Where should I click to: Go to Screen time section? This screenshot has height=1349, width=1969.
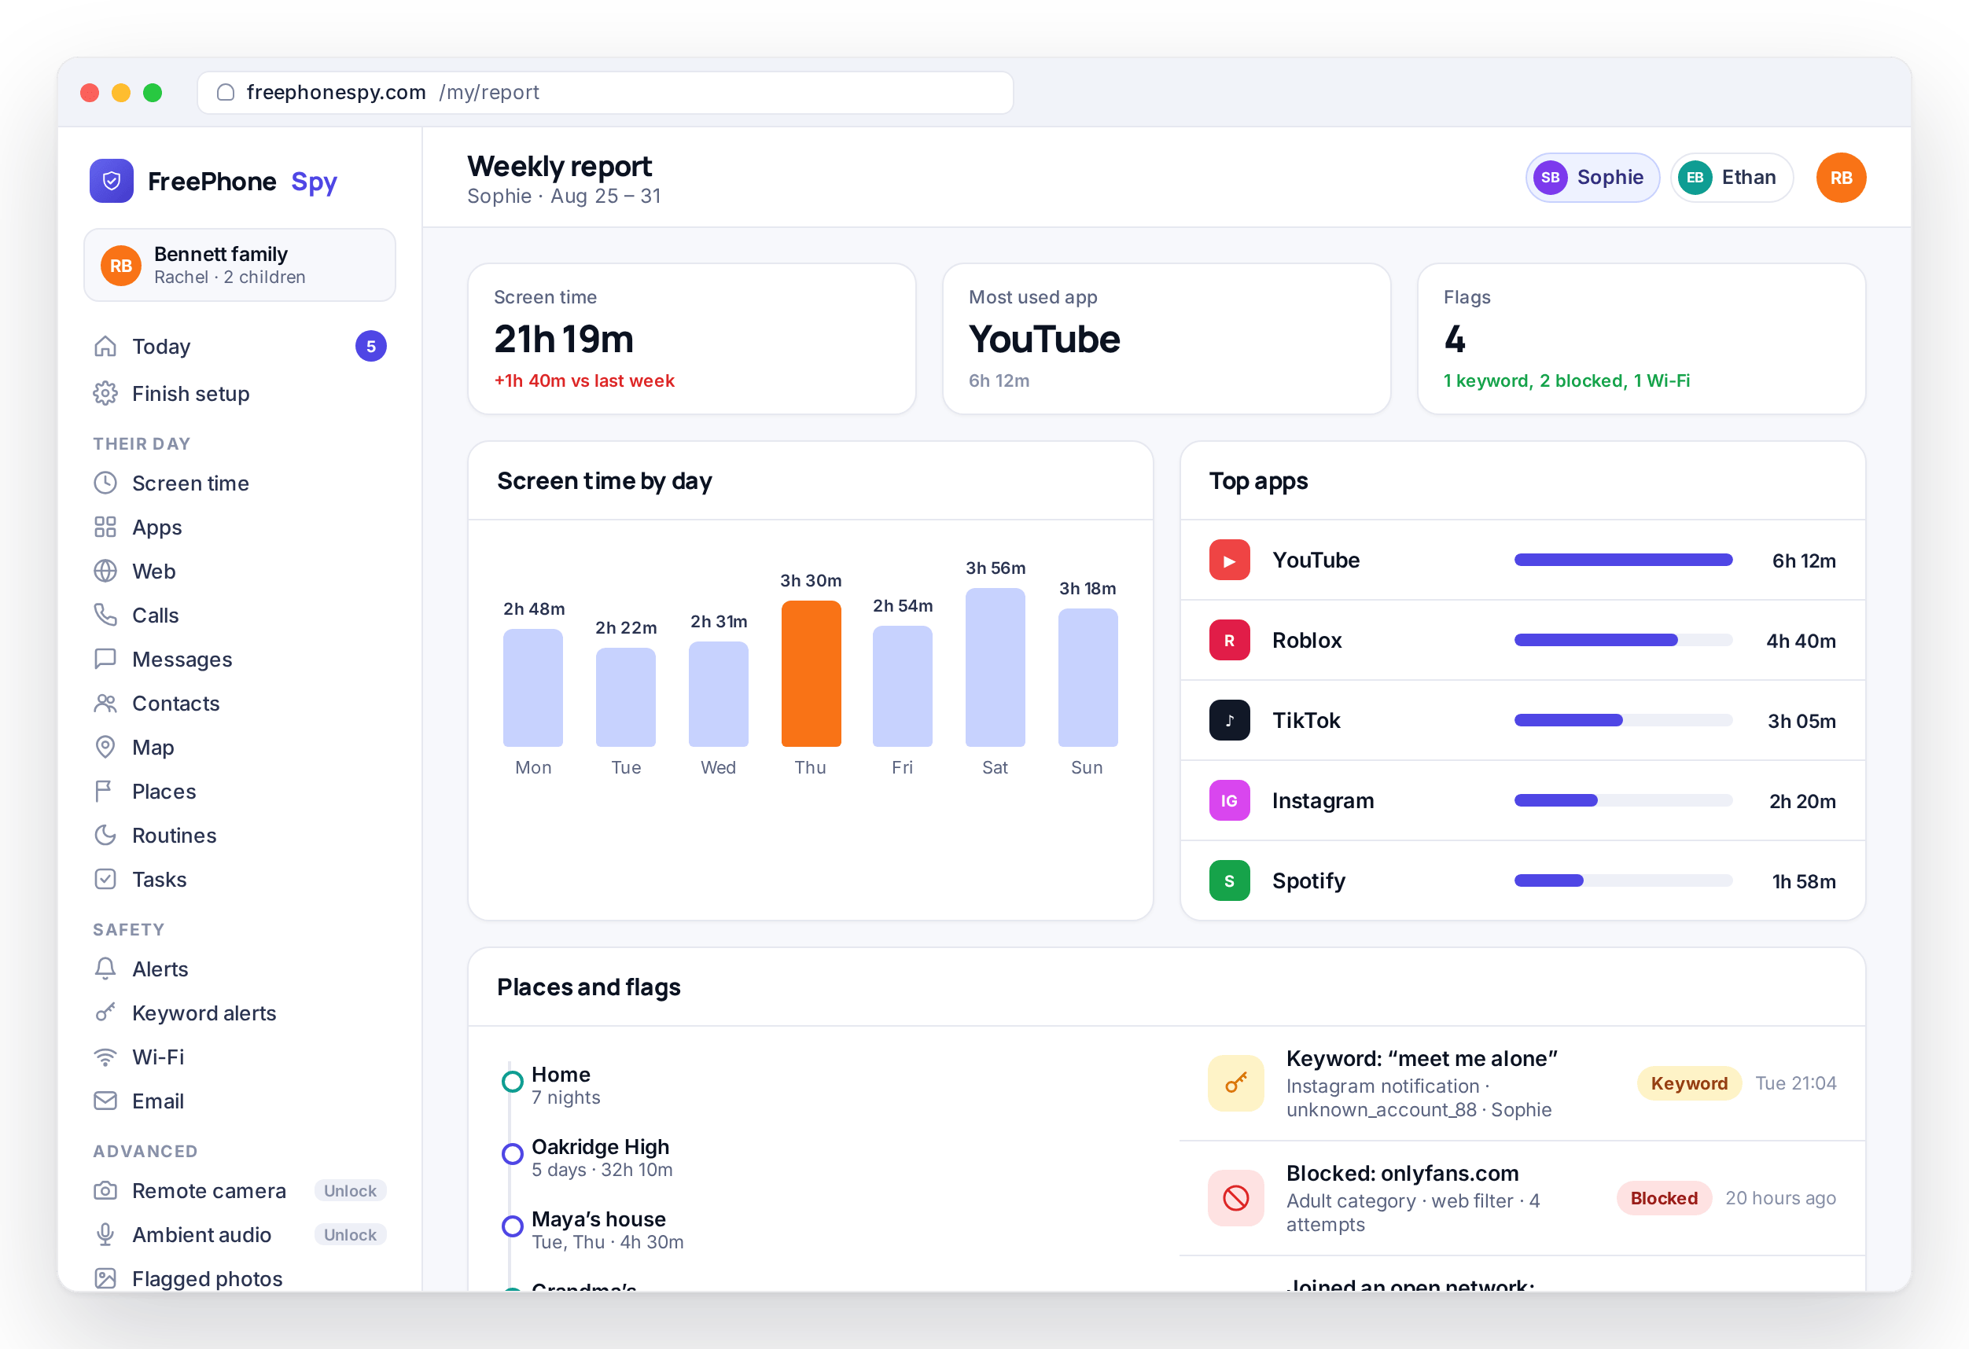(240, 483)
